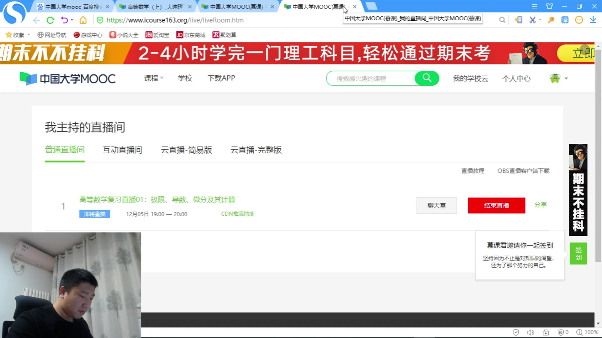Open the user avatar dropdown arrow
Screen dimensions: 602x338
pos(566,79)
